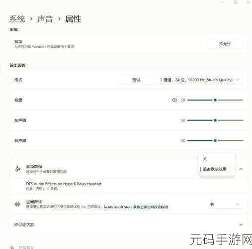Open the format dropdown (2 通道, 24 位, 96000 Hz)
This screenshot has height=249, width=252.
[x=200, y=80]
